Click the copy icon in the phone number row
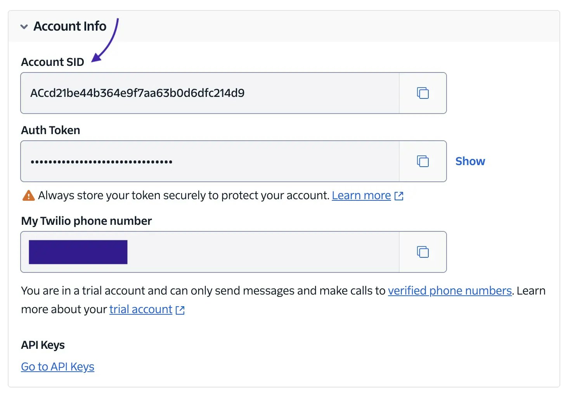The height and width of the screenshot is (393, 568). click(423, 252)
